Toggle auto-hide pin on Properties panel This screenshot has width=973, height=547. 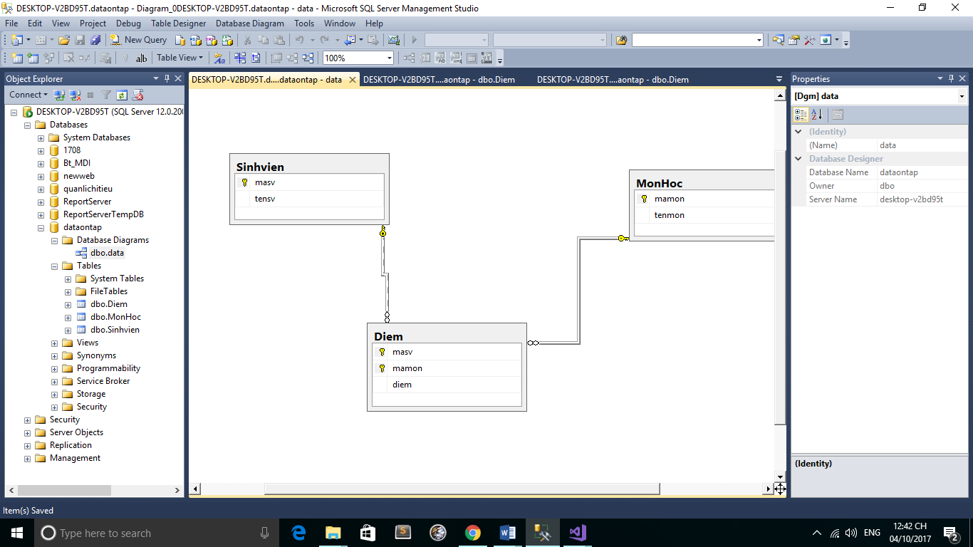(951, 78)
